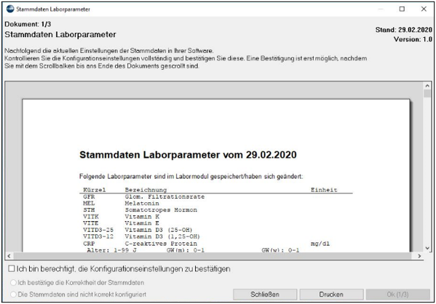Click the 'Dokument: 1/3' label

(x=28, y=24)
